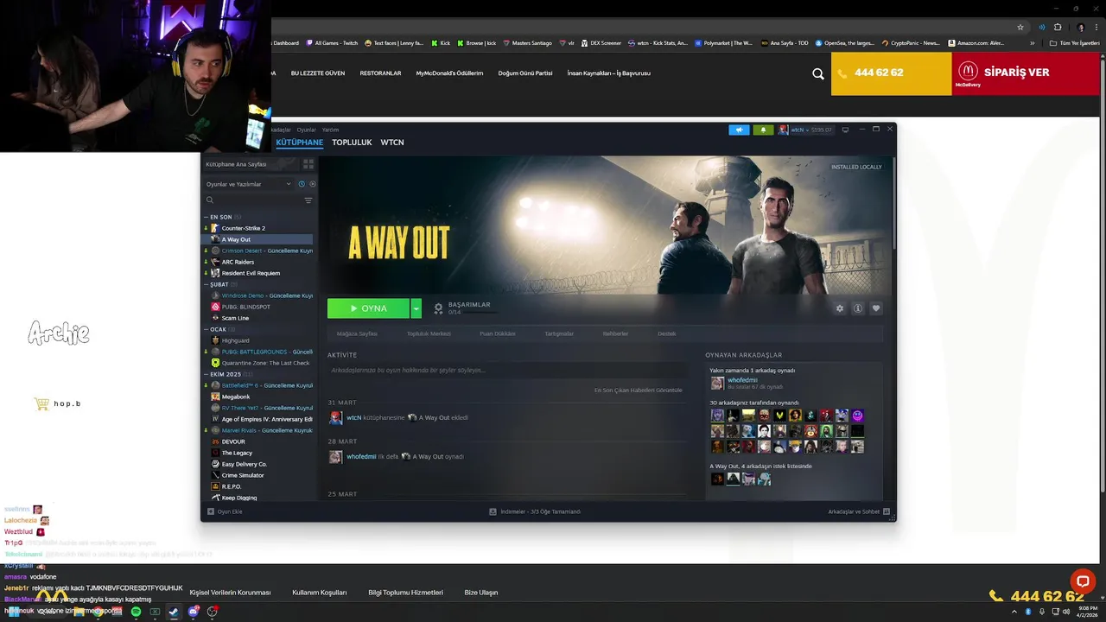Open the WTCN profile tab
Viewport: 1106px width, 622px height.
[x=392, y=143]
